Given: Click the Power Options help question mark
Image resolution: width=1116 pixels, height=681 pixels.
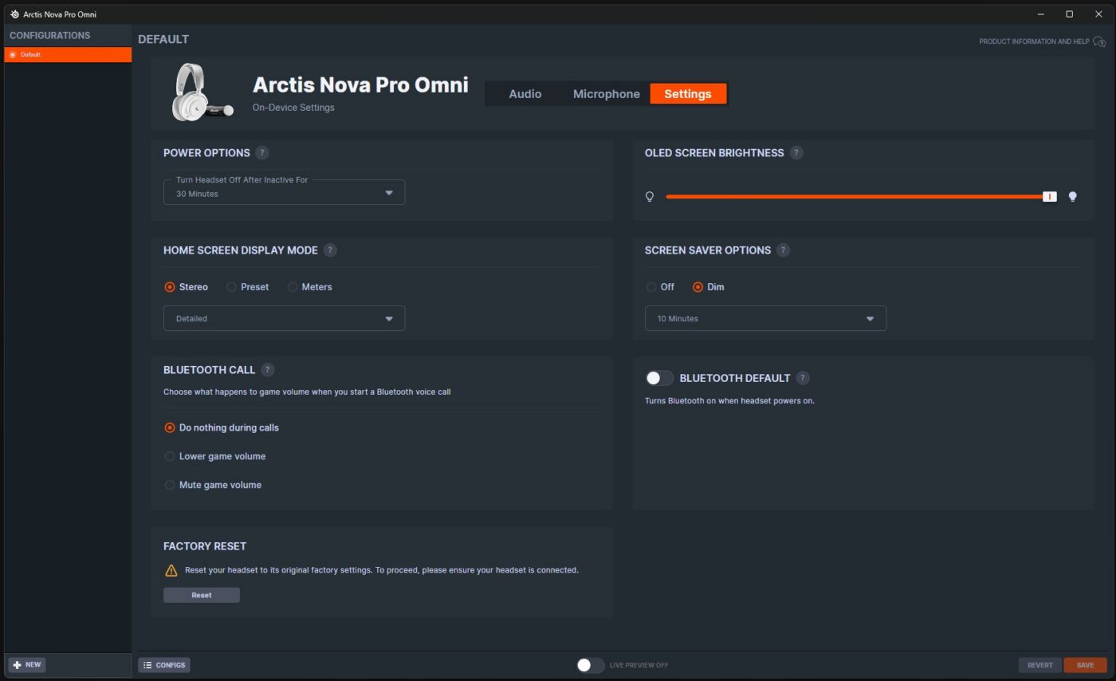Looking at the screenshot, I should (x=262, y=153).
